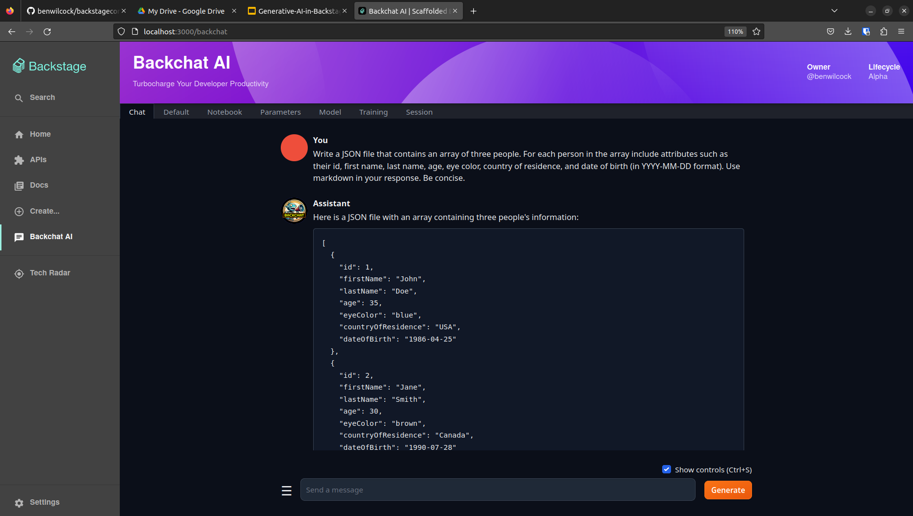This screenshot has height=516, width=913.
Task: Open the Notebook tab
Action: 224,112
